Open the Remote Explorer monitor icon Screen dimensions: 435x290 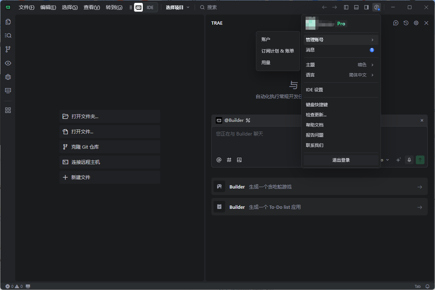pos(8,91)
